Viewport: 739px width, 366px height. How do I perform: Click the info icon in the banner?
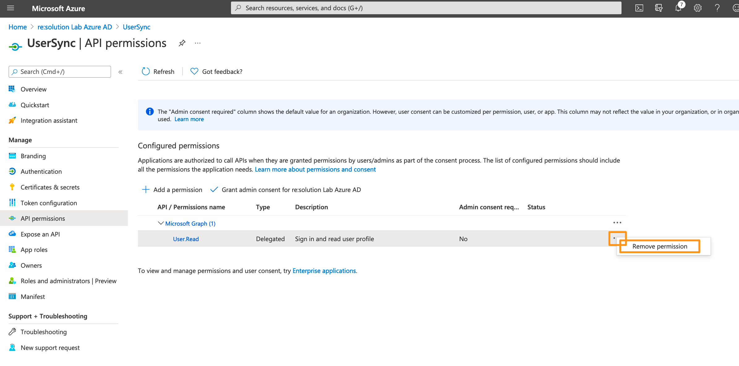click(x=150, y=112)
